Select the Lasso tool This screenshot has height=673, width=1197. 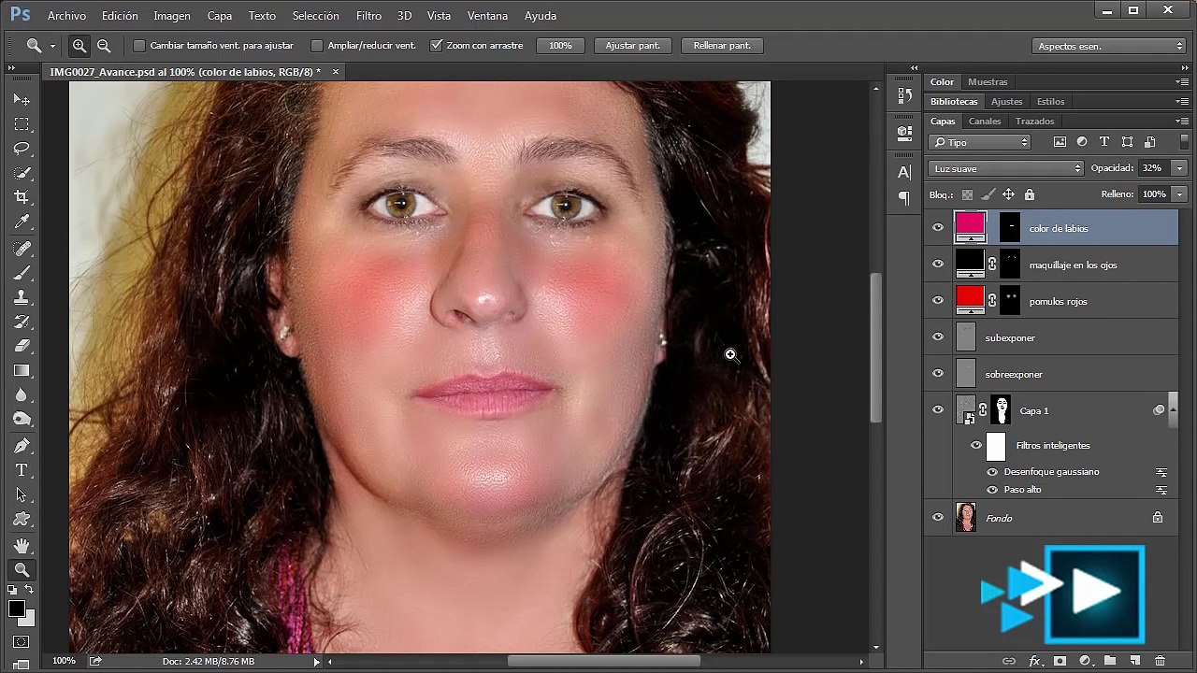pyautogui.click(x=22, y=149)
